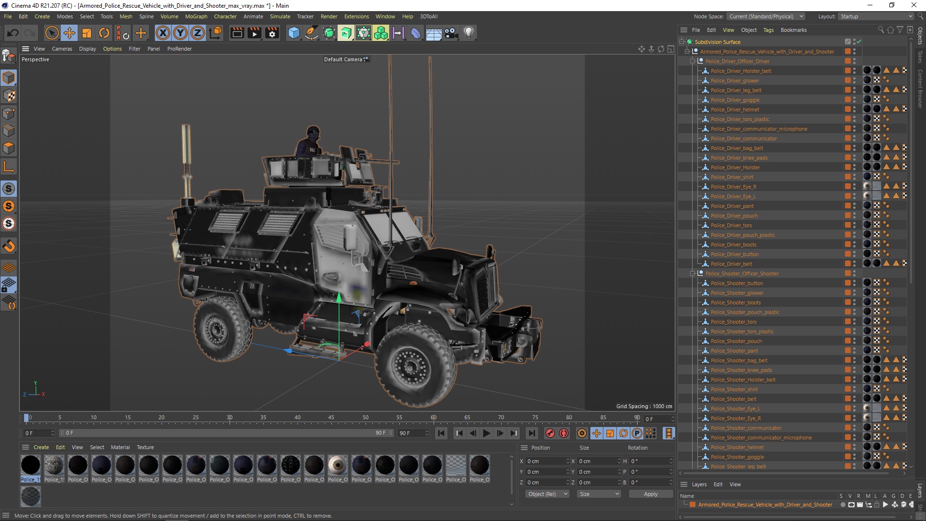
Task: Select Police_Driver_goggle in object tree
Action: coord(735,100)
